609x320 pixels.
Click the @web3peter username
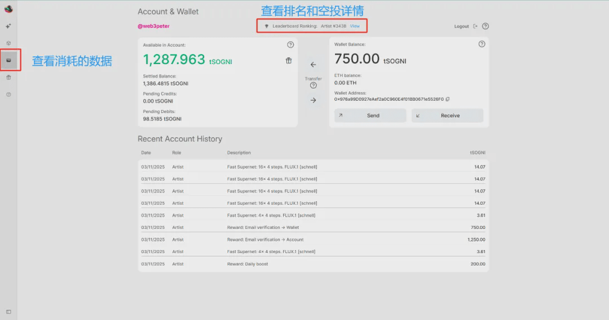click(153, 26)
